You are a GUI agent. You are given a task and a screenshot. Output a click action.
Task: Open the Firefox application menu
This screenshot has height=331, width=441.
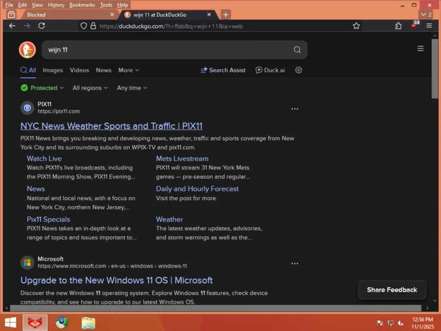point(429,26)
